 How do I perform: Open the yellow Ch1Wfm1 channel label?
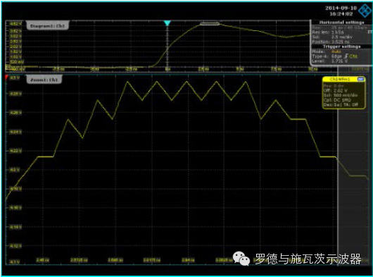pos(340,80)
